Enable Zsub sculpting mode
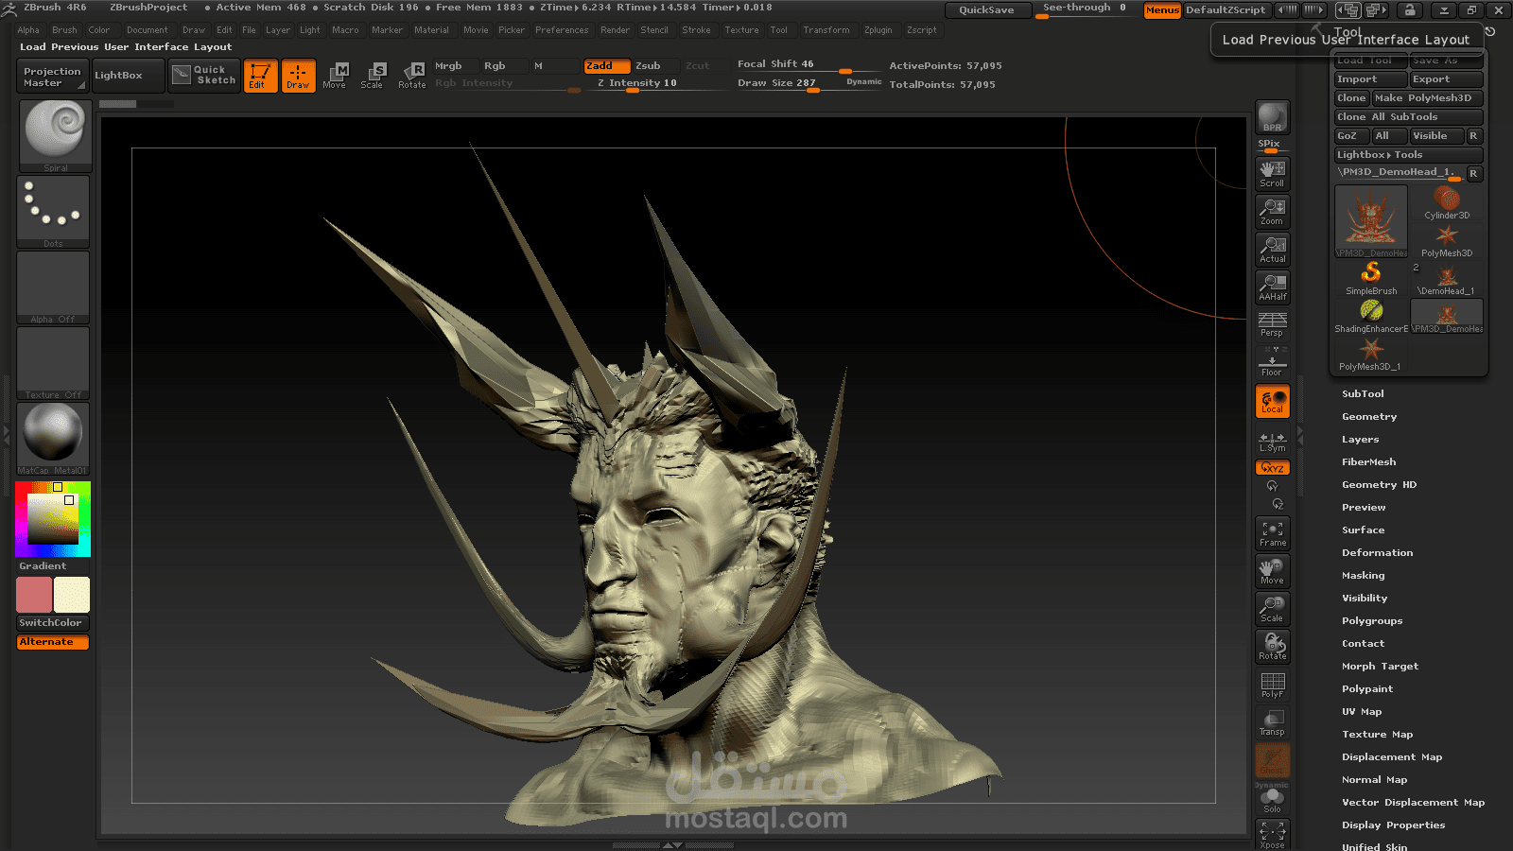The height and width of the screenshot is (851, 1513). 649,66
